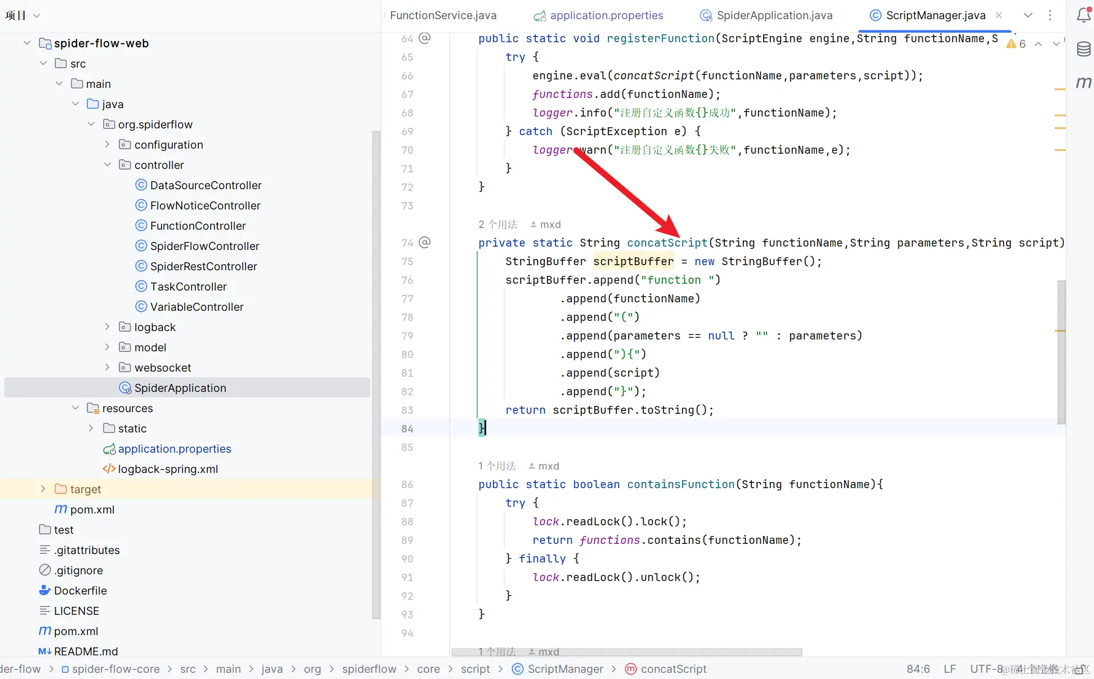Expand the target folder
Image resolution: width=1094 pixels, height=679 pixels.
coord(43,489)
